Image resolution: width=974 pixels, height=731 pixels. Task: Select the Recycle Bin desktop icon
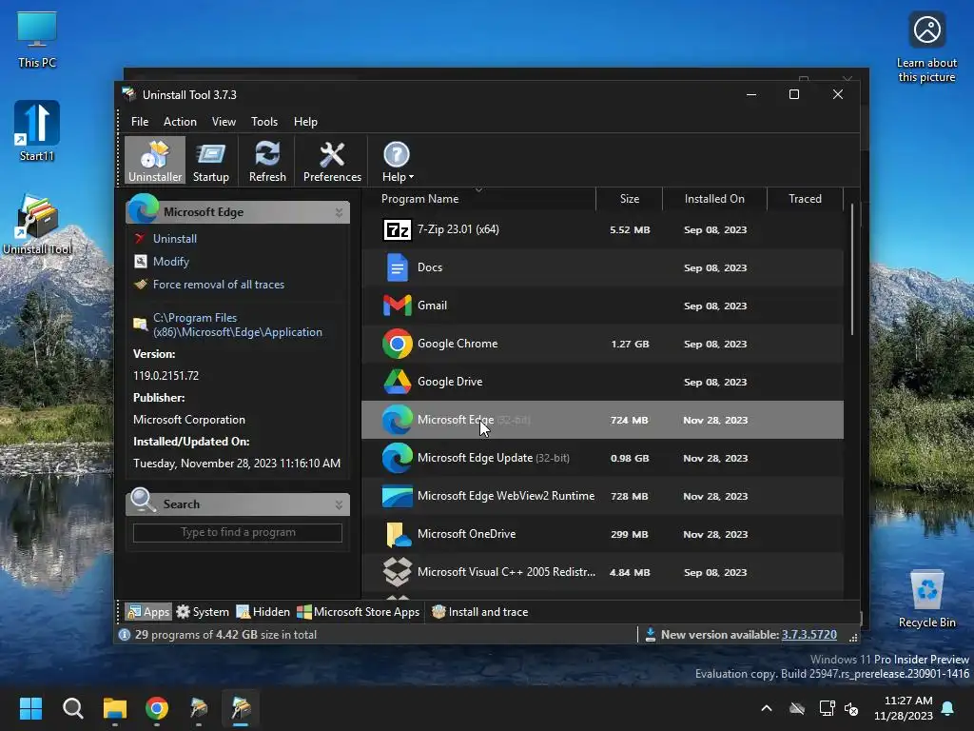[x=926, y=600]
